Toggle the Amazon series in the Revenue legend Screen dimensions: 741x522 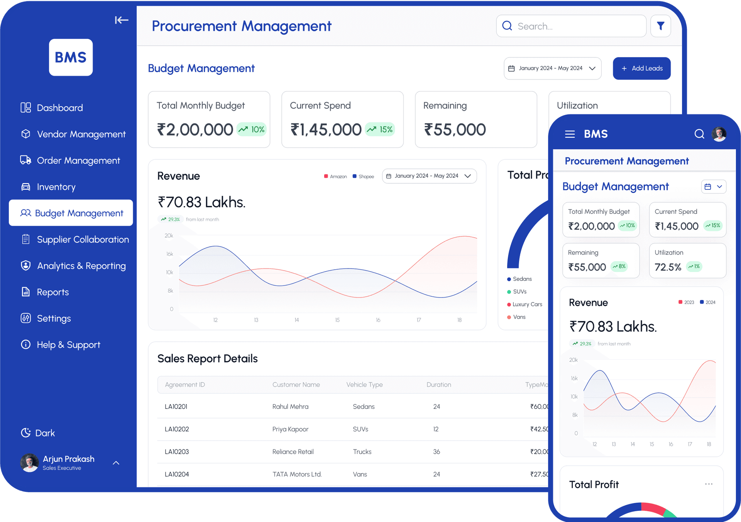click(x=335, y=176)
